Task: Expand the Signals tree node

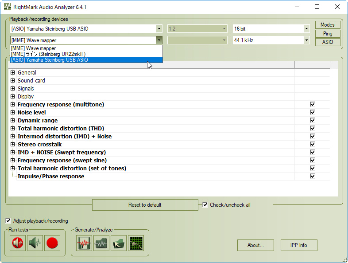Action: tap(13, 89)
